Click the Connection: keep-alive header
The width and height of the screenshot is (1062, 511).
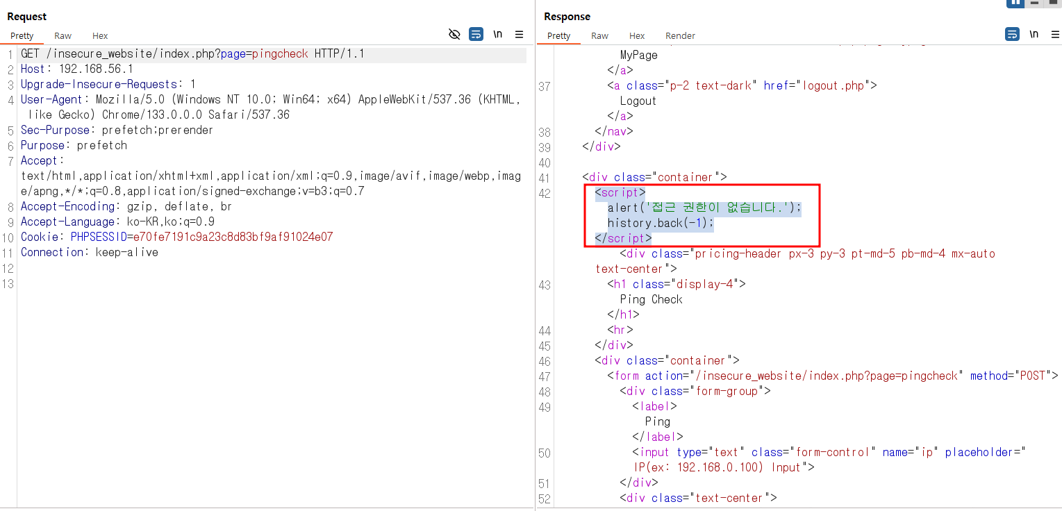tap(90, 252)
